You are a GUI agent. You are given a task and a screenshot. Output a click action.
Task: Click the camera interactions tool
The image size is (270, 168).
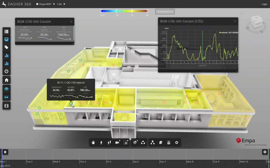[117, 142]
